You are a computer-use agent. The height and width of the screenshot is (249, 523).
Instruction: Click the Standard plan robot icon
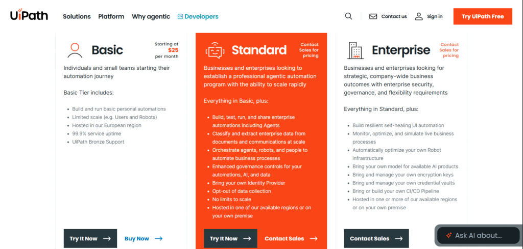(215, 50)
